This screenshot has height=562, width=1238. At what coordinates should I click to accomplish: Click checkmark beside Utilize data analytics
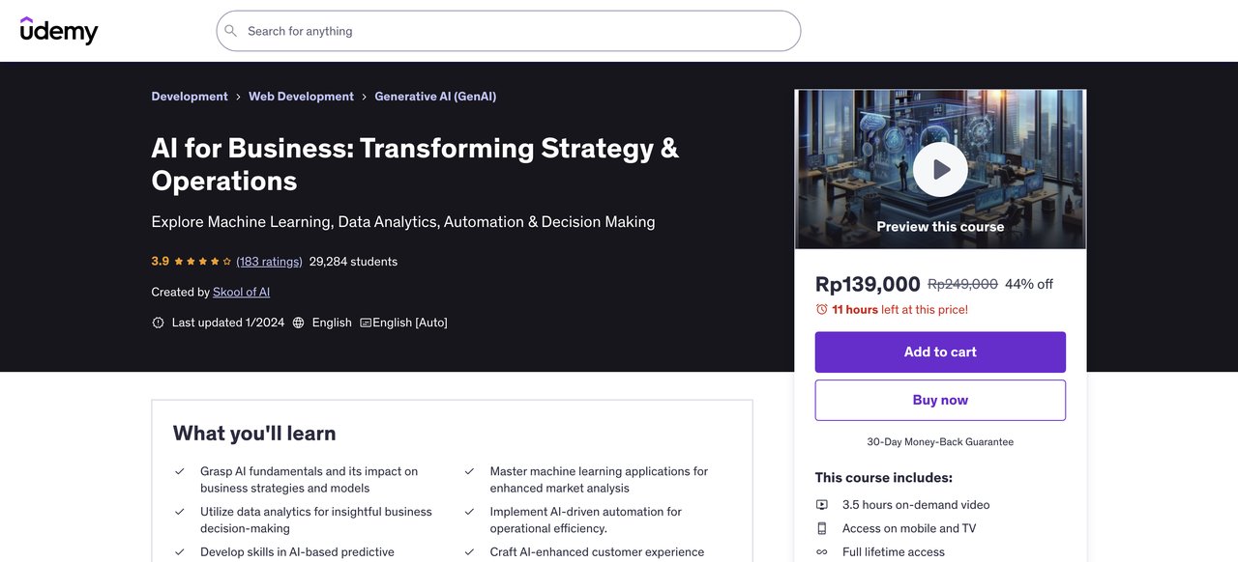coord(180,512)
